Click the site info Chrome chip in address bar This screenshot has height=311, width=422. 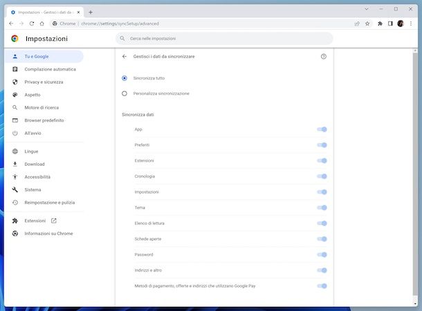pos(64,23)
